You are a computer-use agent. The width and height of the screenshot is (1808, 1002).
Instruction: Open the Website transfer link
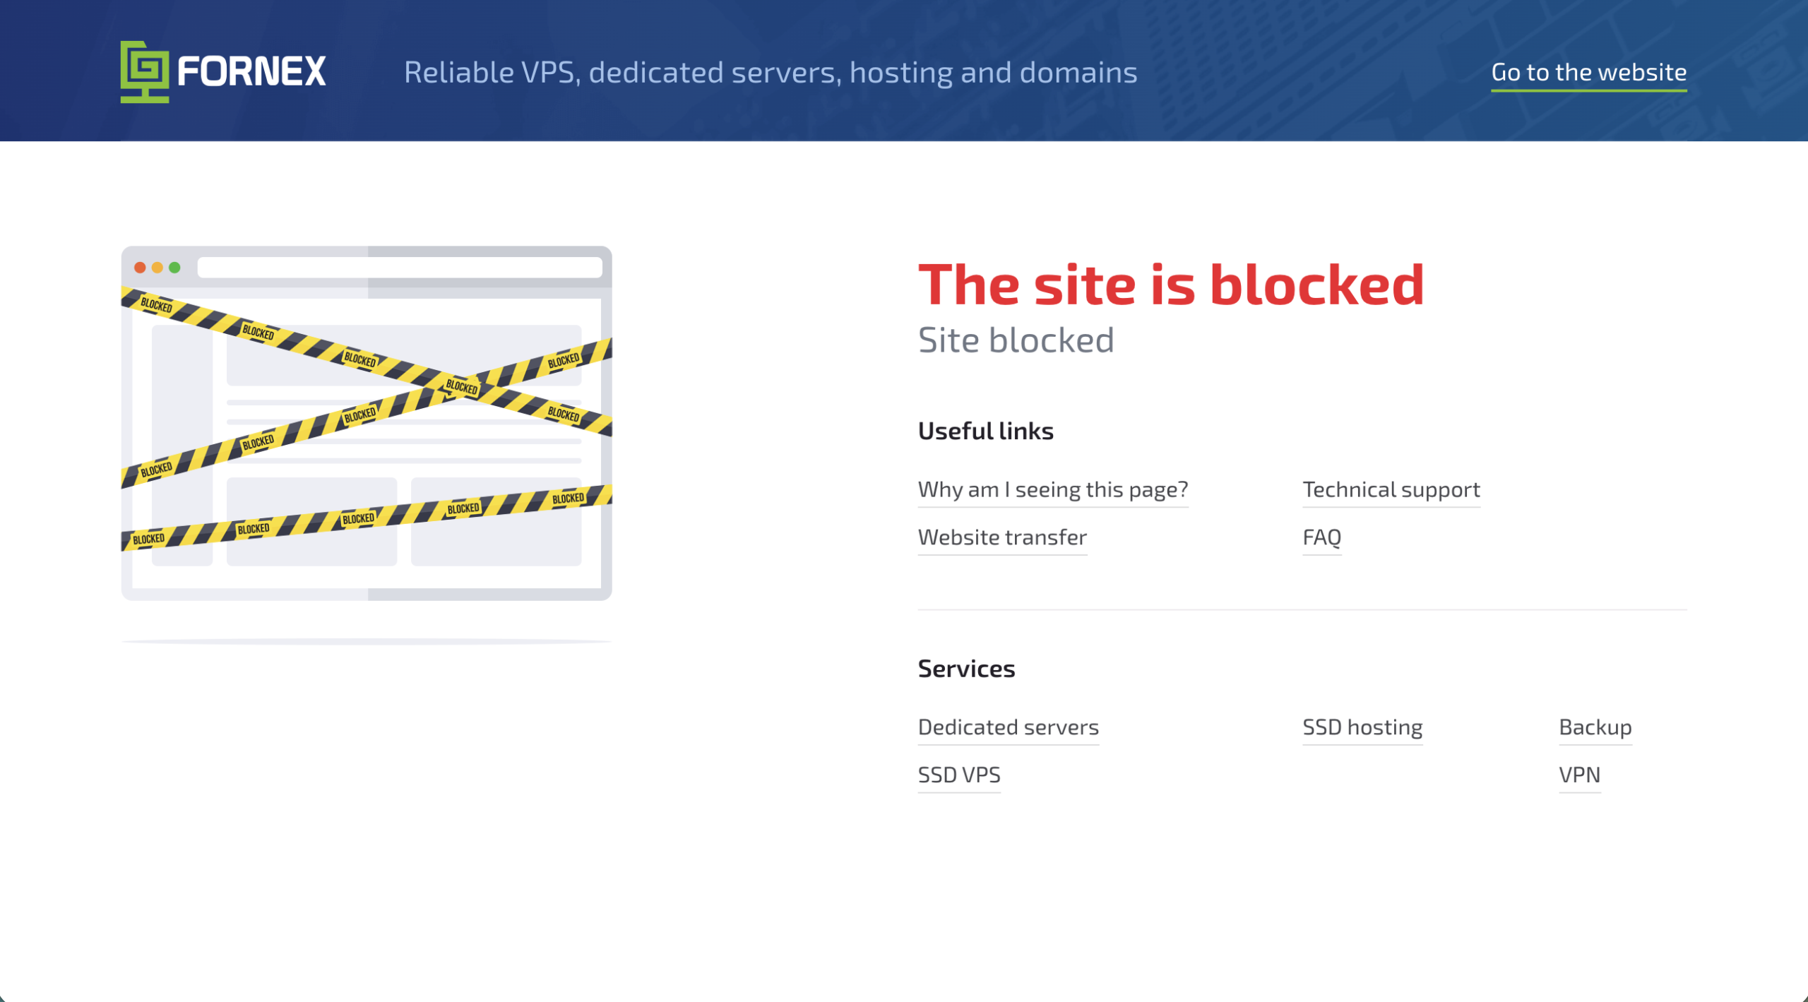1001,537
